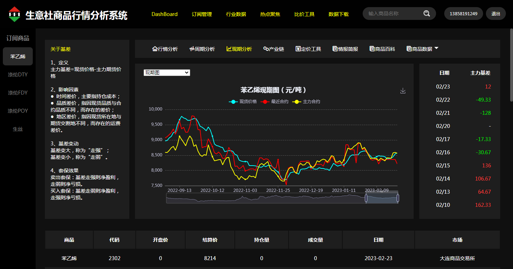Click the right handle of chart zoom slider
The height and width of the screenshot is (269, 513).
398,198
